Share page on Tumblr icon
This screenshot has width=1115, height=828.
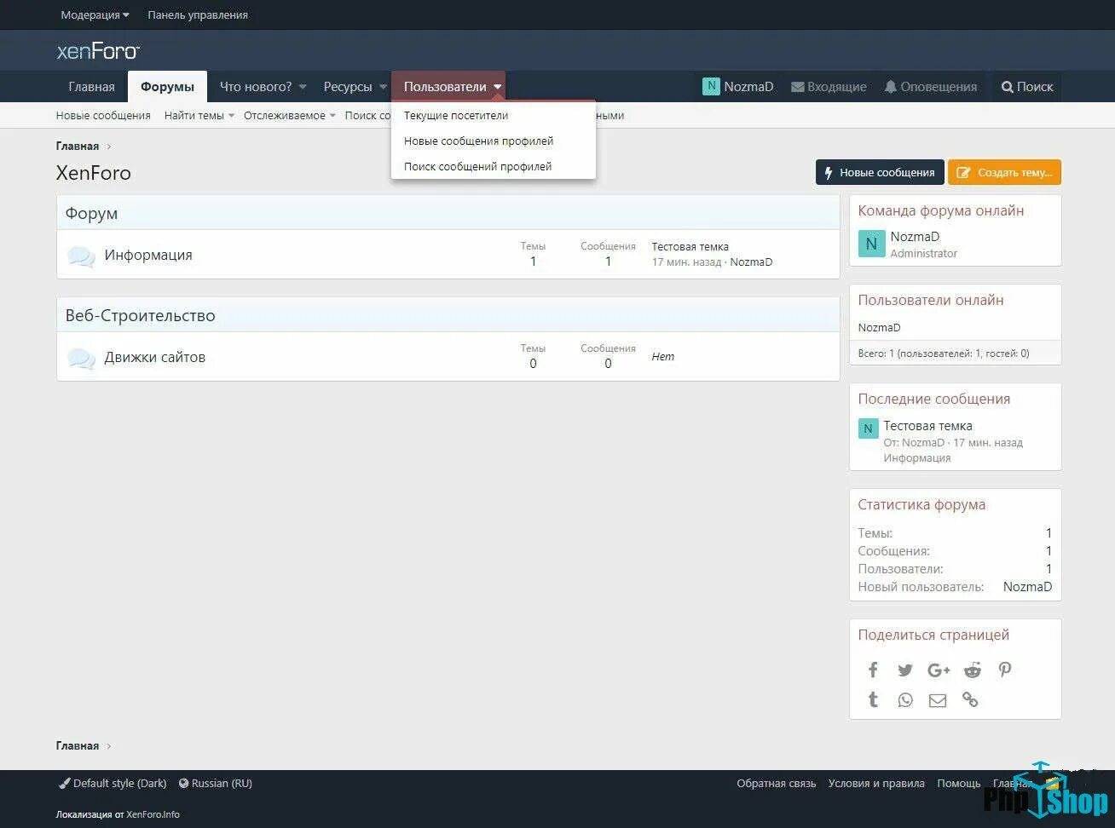pyautogui.click(x=873, y=699)
